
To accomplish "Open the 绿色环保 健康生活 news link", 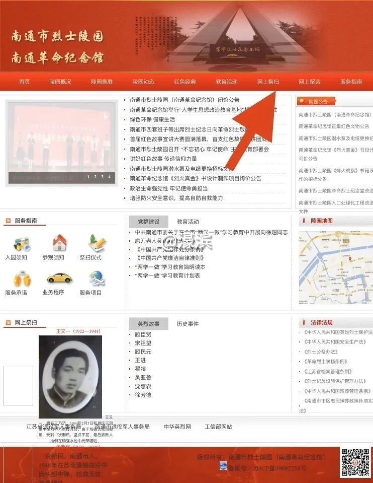I will pos(152,119).
